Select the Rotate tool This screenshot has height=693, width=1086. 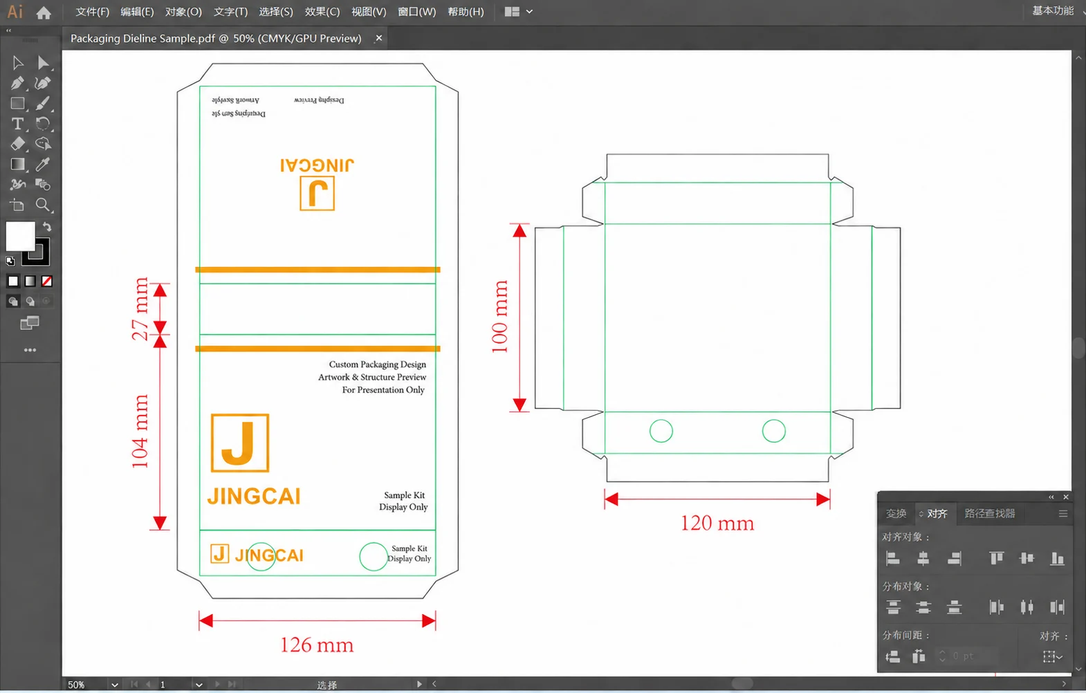point(43,124)
